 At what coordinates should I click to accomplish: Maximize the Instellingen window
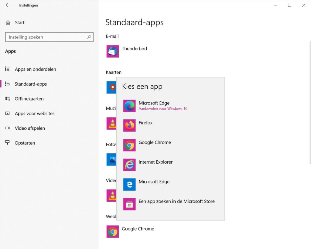tap(289, 5)
